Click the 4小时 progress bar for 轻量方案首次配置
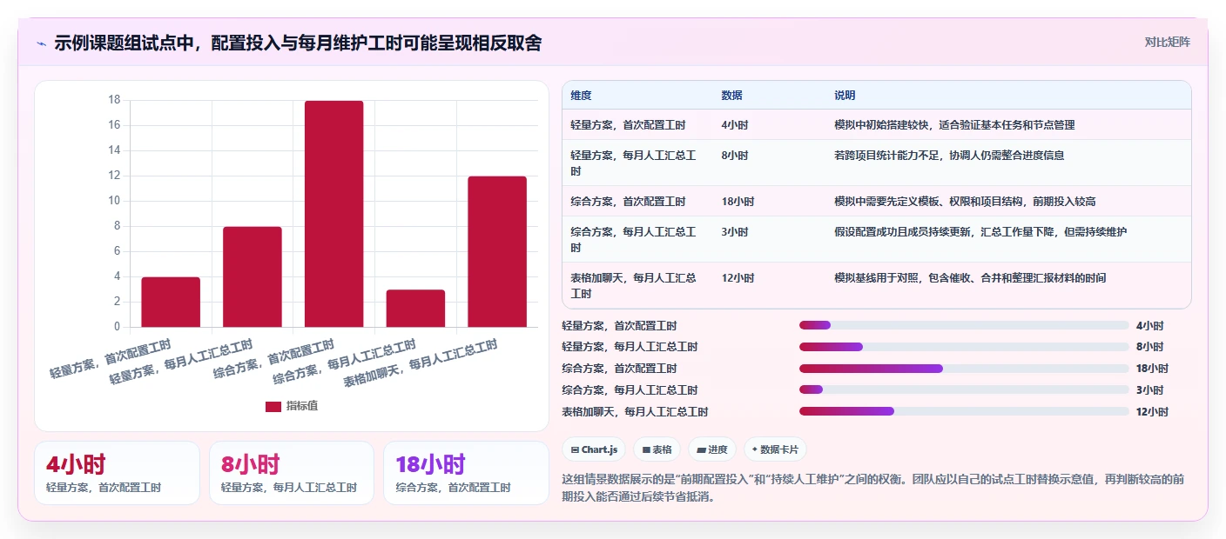 (x=964, y=325)
